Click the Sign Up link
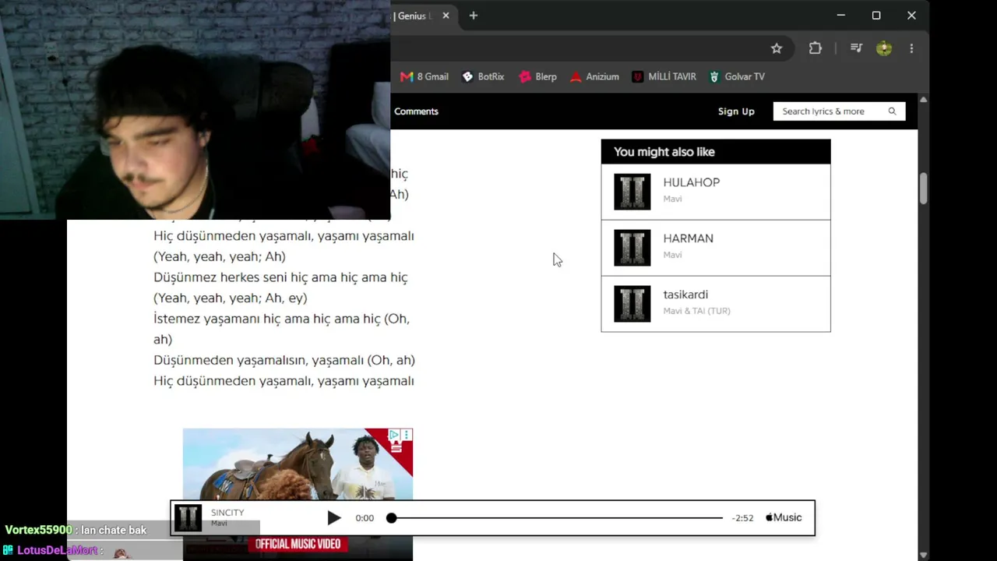 [x=736, y=111]
